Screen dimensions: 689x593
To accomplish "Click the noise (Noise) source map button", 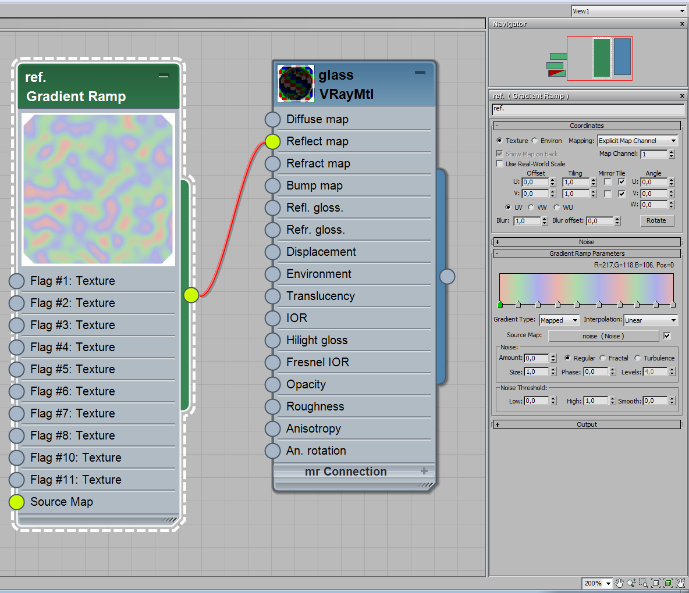I will pos(603,336).
